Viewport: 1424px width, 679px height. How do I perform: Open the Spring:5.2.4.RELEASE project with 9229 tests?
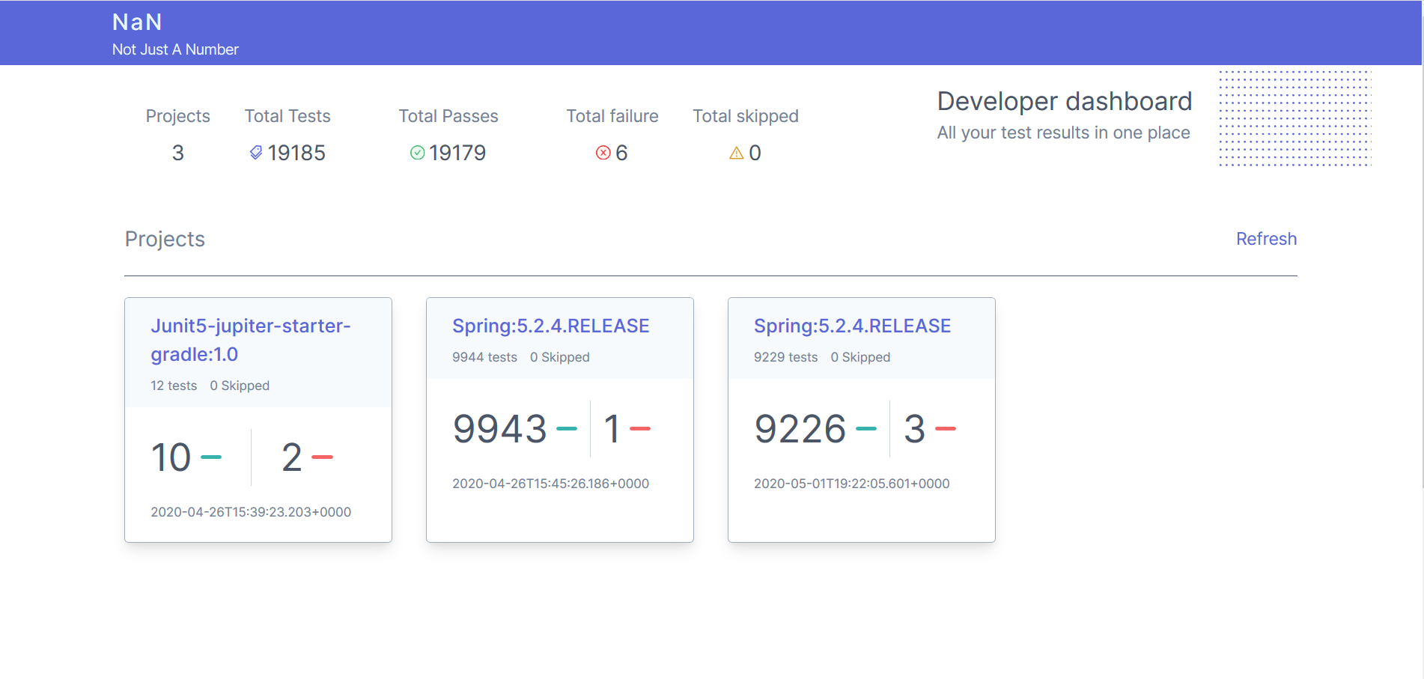pos(852,326)
